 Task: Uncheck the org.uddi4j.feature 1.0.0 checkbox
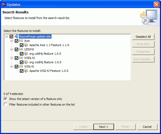click(x=21, y=54)
